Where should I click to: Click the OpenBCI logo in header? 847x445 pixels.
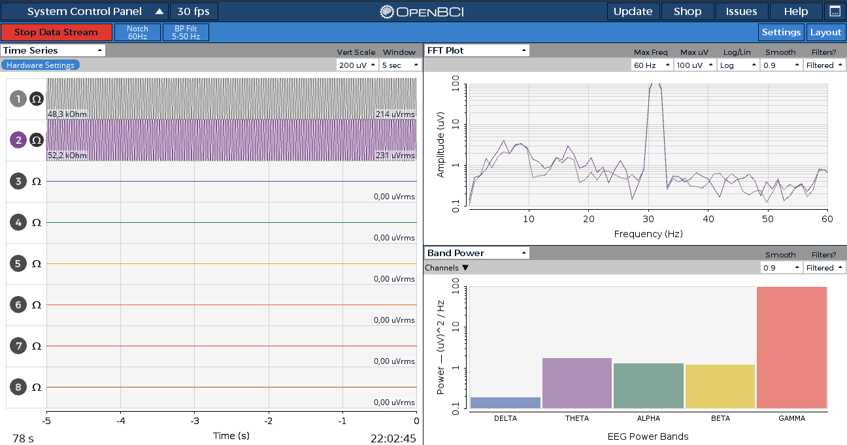(x=422, y=12)
